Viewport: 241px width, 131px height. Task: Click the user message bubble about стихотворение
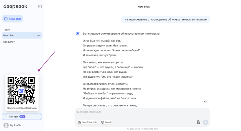[165, 20]
